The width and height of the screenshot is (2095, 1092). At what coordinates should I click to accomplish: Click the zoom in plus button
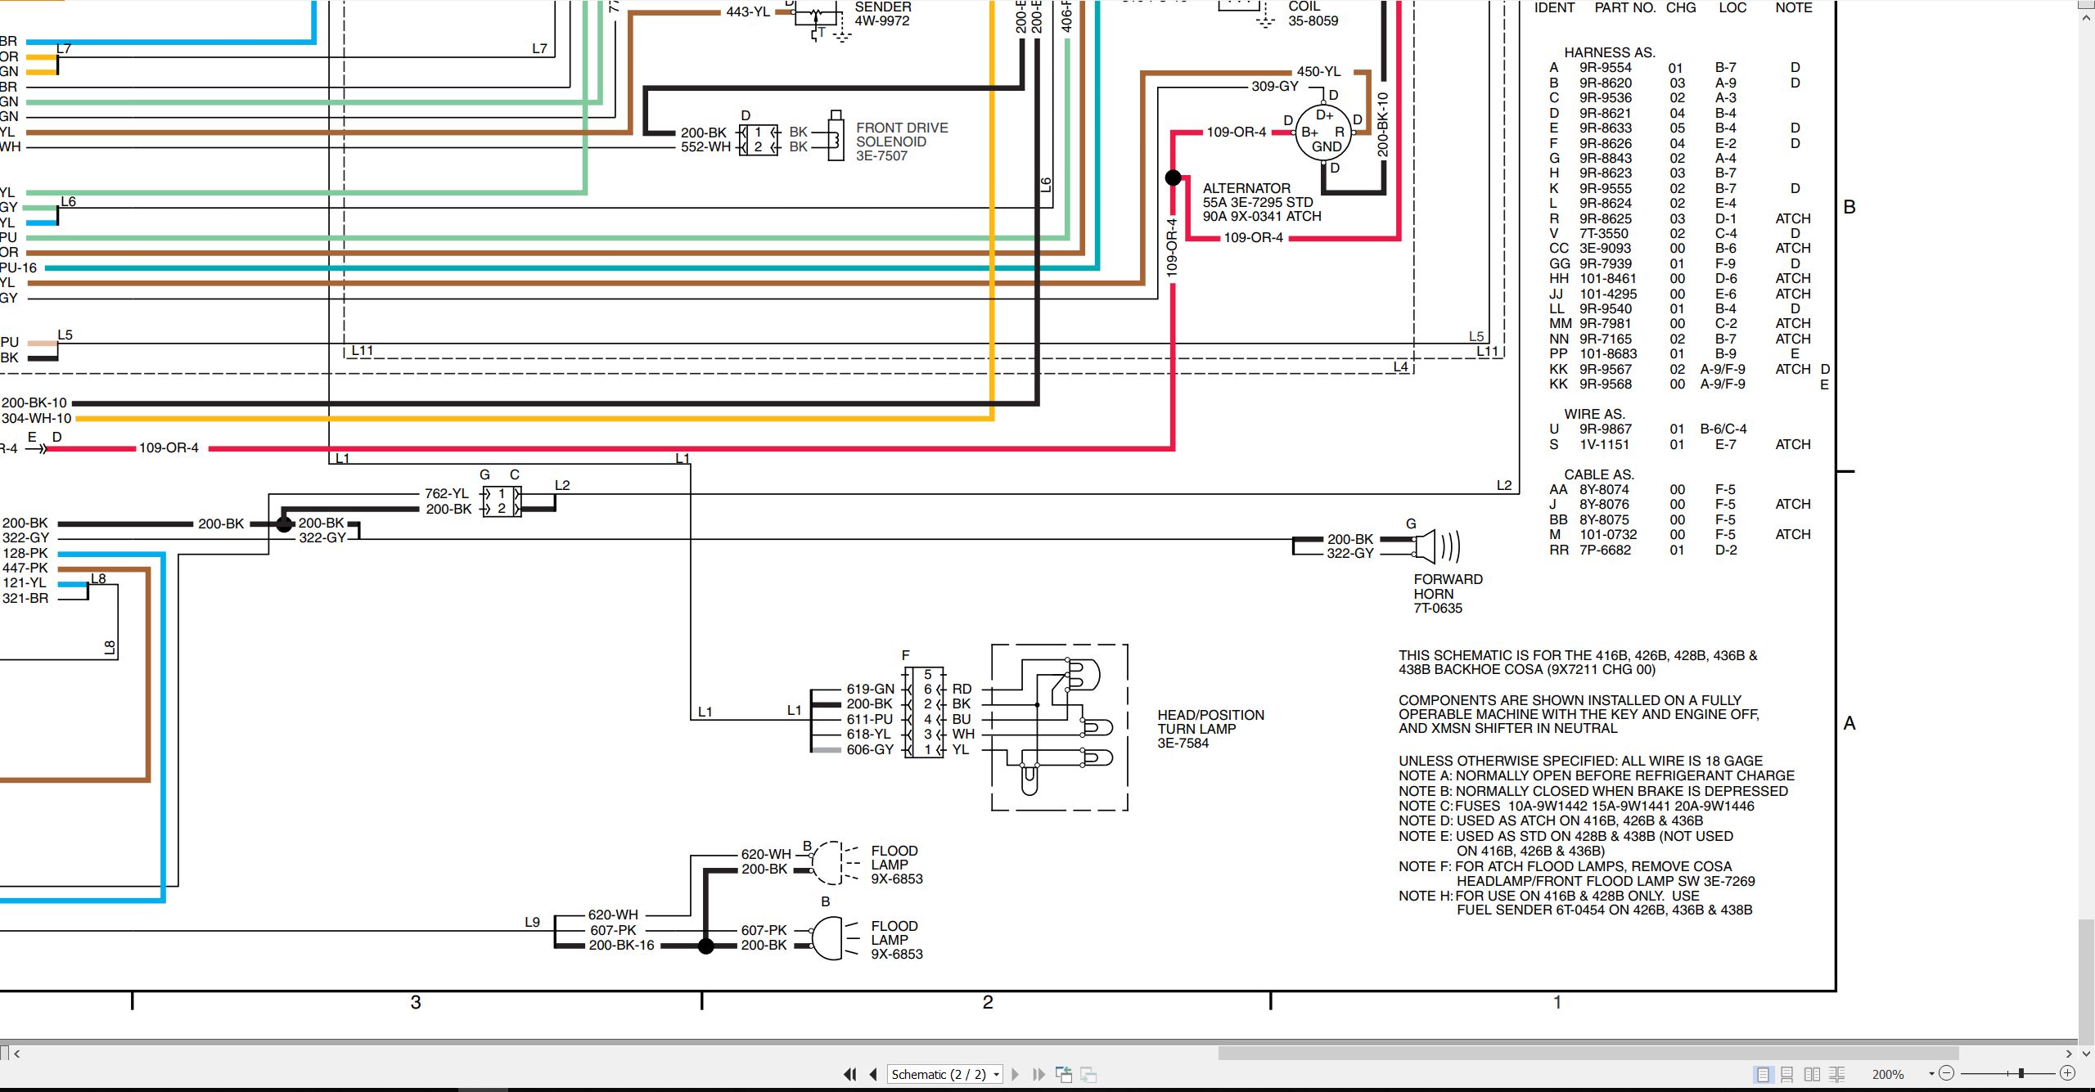coord(2067,1073)
